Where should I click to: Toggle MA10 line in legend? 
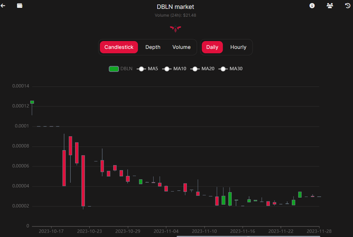(x=174, y=69)
